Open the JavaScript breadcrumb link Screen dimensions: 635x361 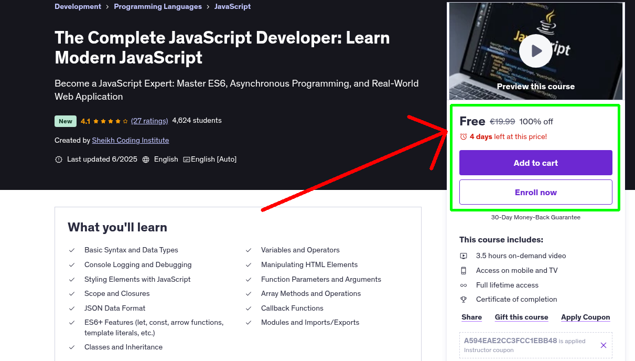click(232, 7)
